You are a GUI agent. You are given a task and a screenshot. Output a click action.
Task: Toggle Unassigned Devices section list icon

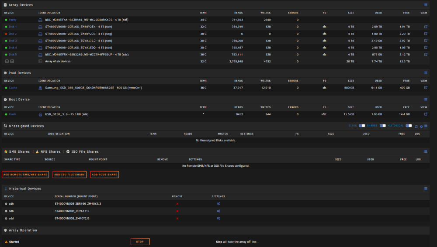pos(425,126)
